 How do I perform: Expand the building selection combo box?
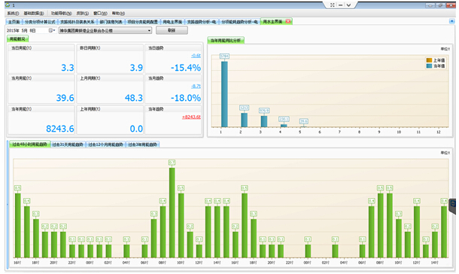105,30
